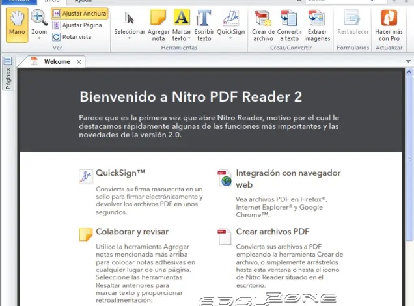Click Convertir a texto icon

coord(289,18)
